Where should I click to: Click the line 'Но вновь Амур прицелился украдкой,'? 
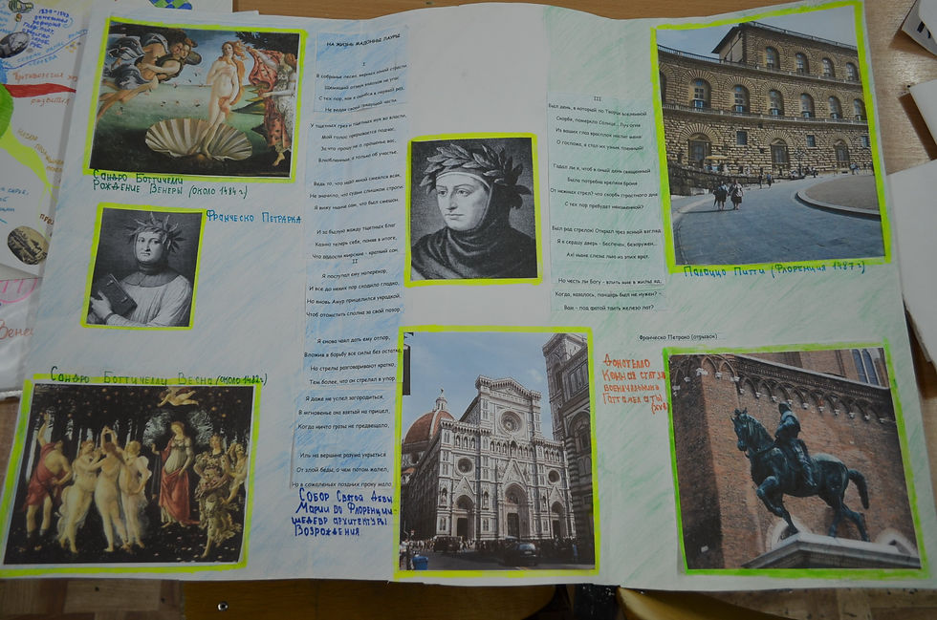coord(355,299)
